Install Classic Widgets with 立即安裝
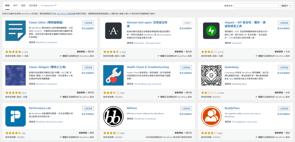 pos(88,68)
